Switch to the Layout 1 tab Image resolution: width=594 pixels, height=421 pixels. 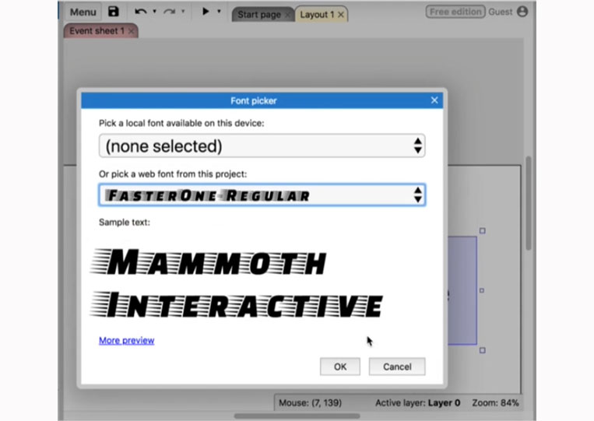(317, 15)
